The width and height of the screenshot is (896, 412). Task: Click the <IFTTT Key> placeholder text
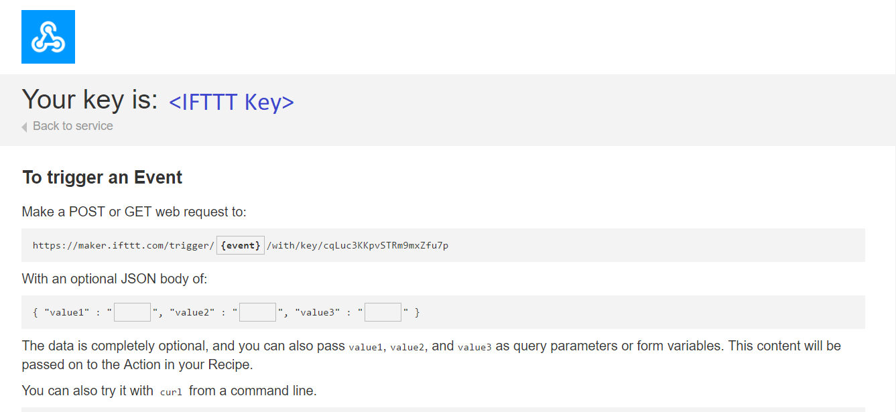[231, 102]
